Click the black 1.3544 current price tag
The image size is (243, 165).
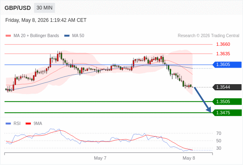click(227, 87)
